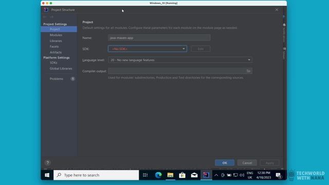Open the help question mark icon
The image size is (329, 185).
(47, 162)
